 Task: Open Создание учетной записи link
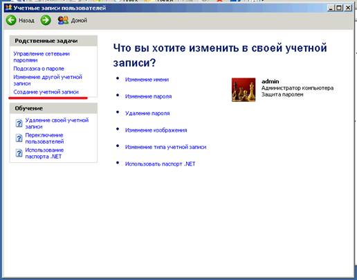(46, 92)
